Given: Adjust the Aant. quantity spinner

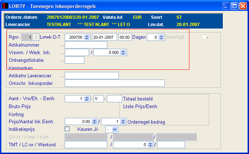Looking at the screenshot, I should tap(87, 99).
